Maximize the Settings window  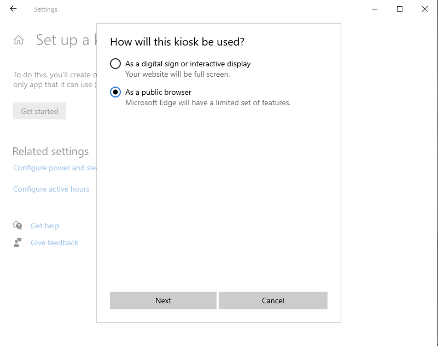[399, 9]
